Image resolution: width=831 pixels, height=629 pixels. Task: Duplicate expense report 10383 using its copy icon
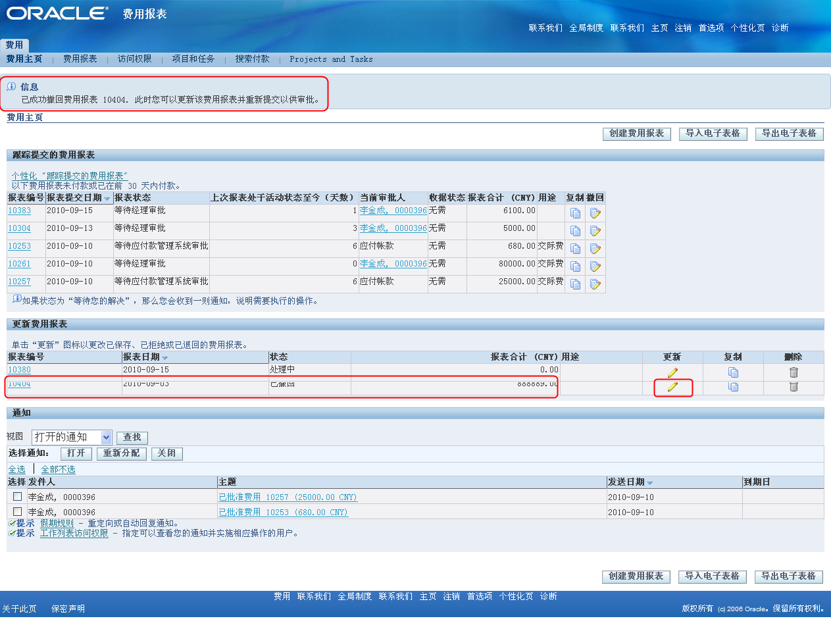coord(575,211)
